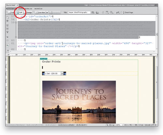The width and height of the screenshot is (163, 135).
Task: Select the Hand tool in status bar
Action: pos(110,125)
